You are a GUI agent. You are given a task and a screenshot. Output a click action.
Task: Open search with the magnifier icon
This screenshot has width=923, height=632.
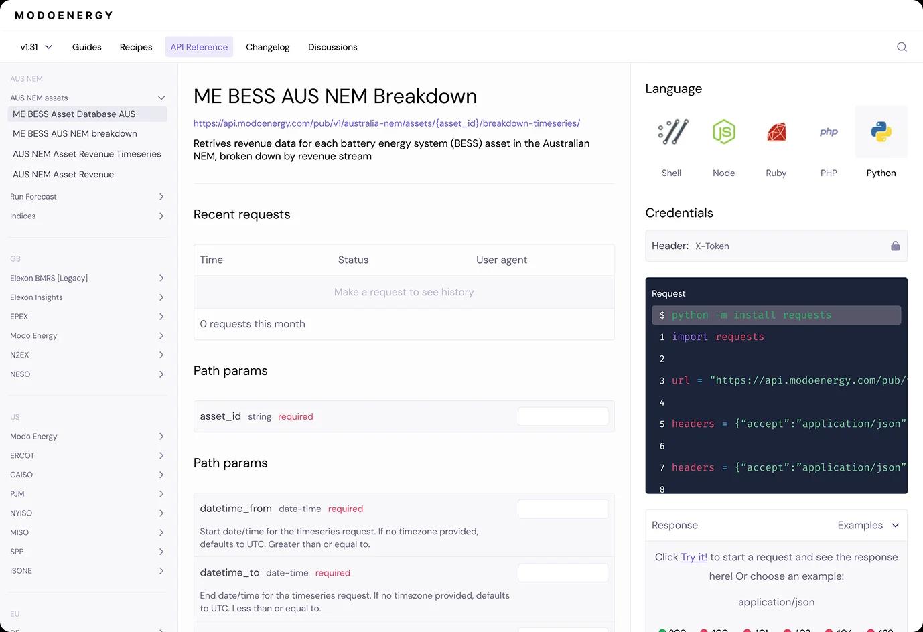click(902, 47)
